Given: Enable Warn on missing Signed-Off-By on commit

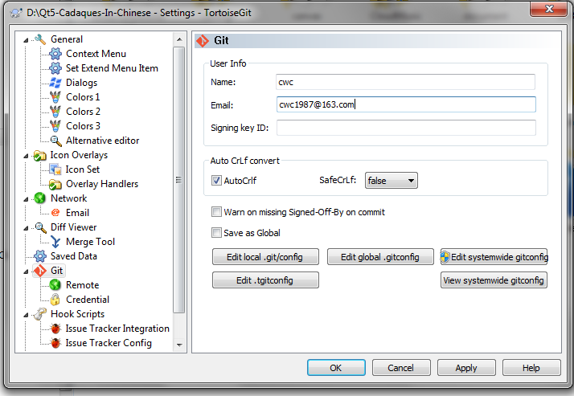Looking at the screenshot, I should 216,212.
